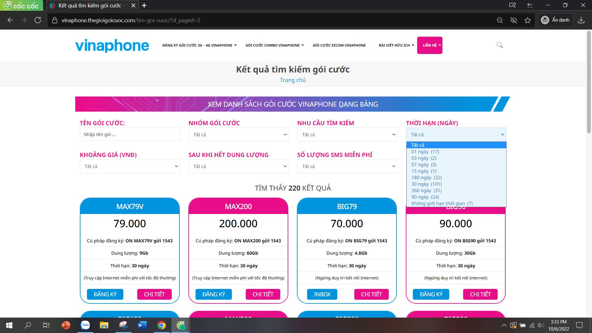Click the Tên gói cước input field
Viewport: 592px width, 333px height.
click(130, 134)
